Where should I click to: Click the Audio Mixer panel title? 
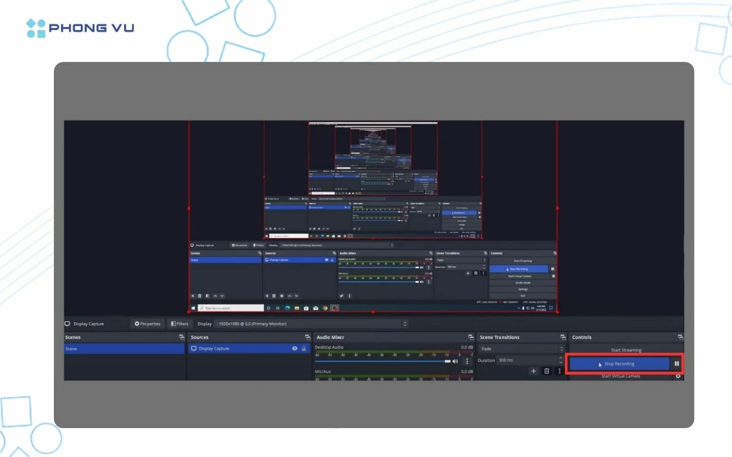click(x=330, y=337)
